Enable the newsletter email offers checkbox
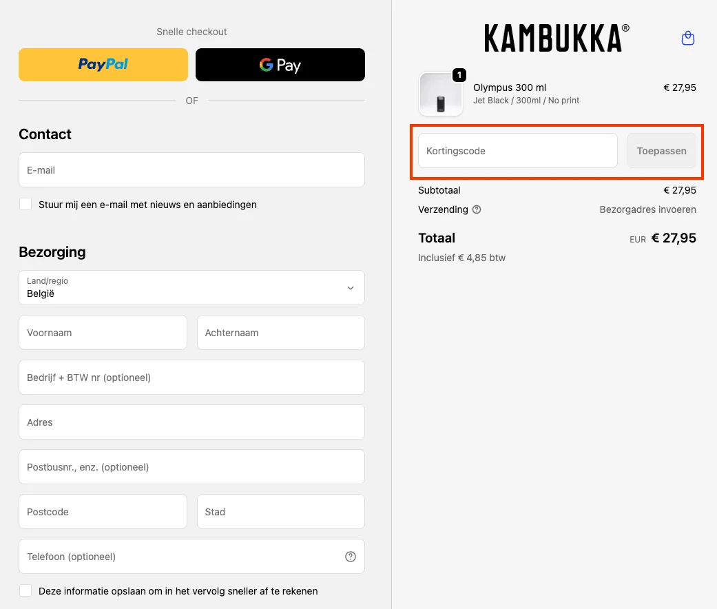Screen dimensions: 717x609 (x=25, y=205)
